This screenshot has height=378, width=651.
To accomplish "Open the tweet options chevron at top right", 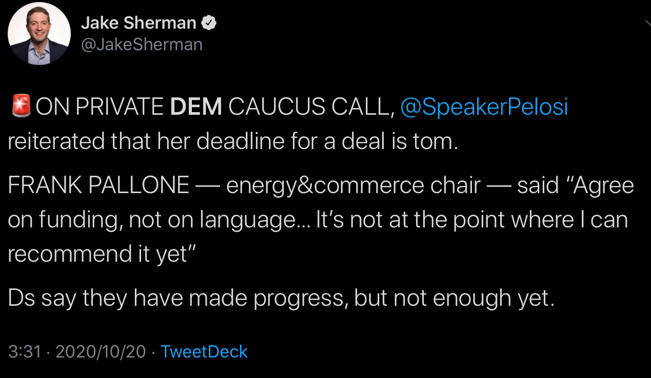I will click(647, 23).
